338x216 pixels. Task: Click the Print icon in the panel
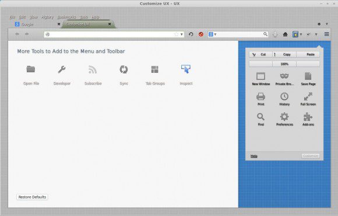pyautogui.click(x=261, y=97)
